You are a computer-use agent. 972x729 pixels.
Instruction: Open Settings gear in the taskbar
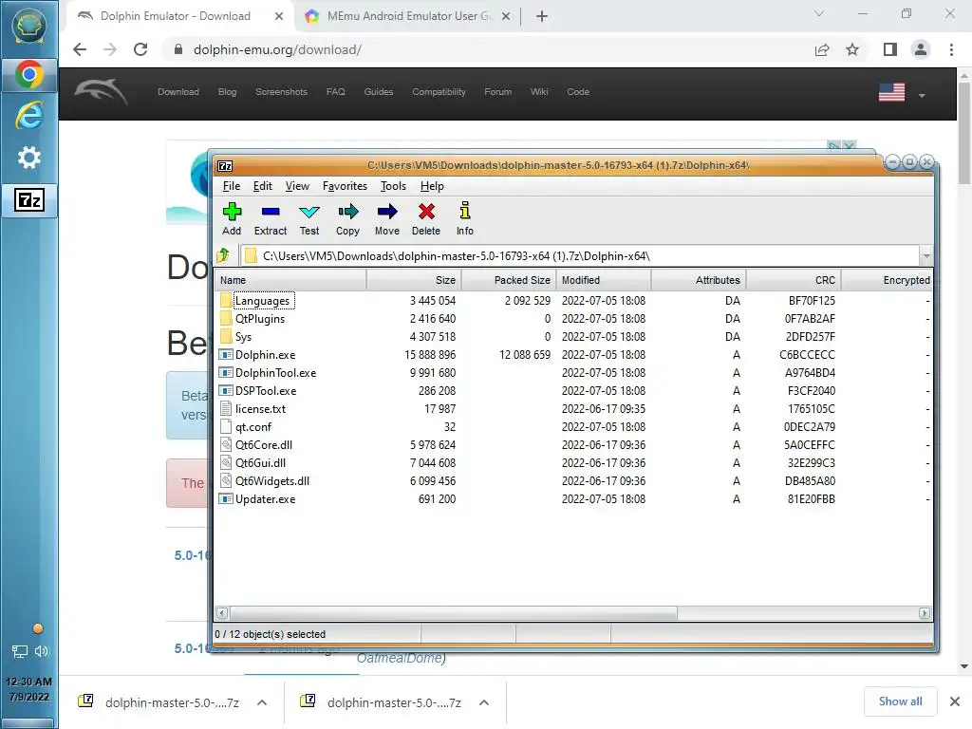tap(29, 158)
